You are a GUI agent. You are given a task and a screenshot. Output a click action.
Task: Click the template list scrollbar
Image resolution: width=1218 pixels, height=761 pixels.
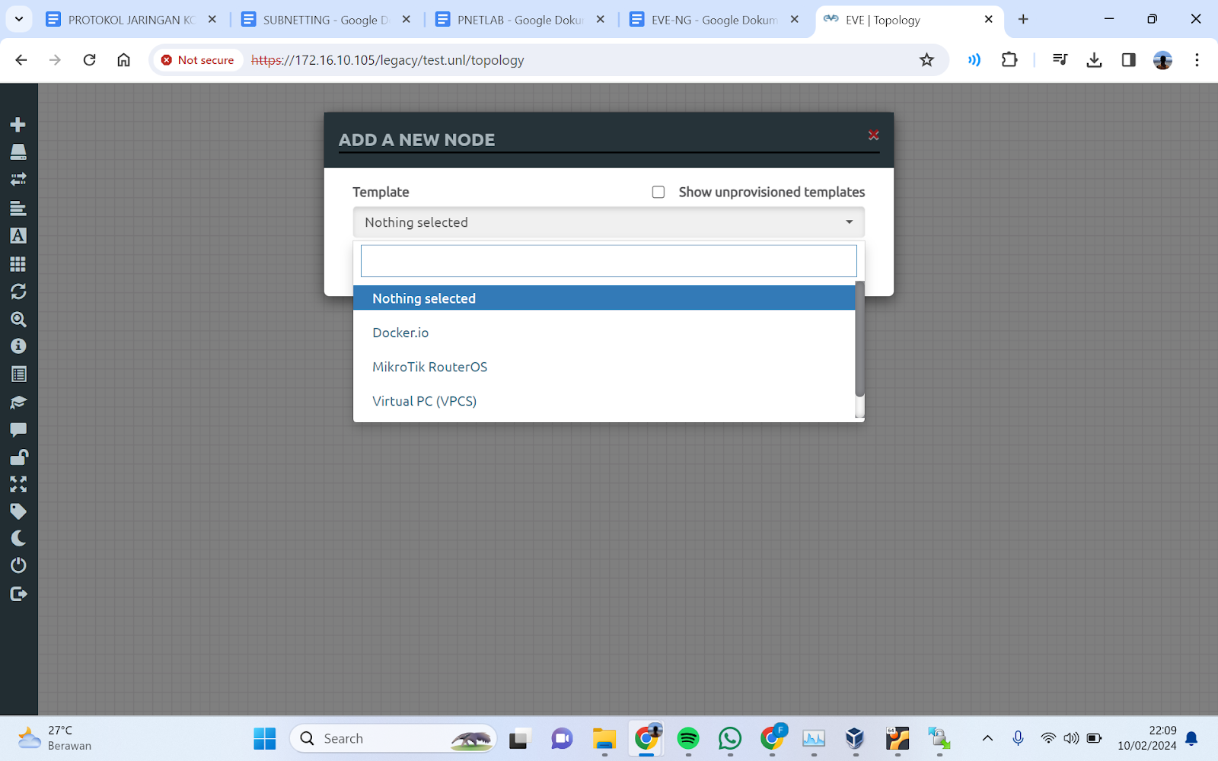pos(859,339)
